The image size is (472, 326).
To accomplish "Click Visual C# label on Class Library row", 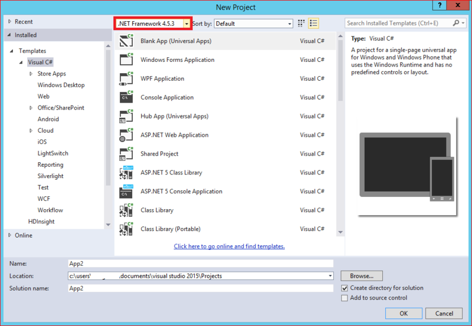I will (312, 210).
